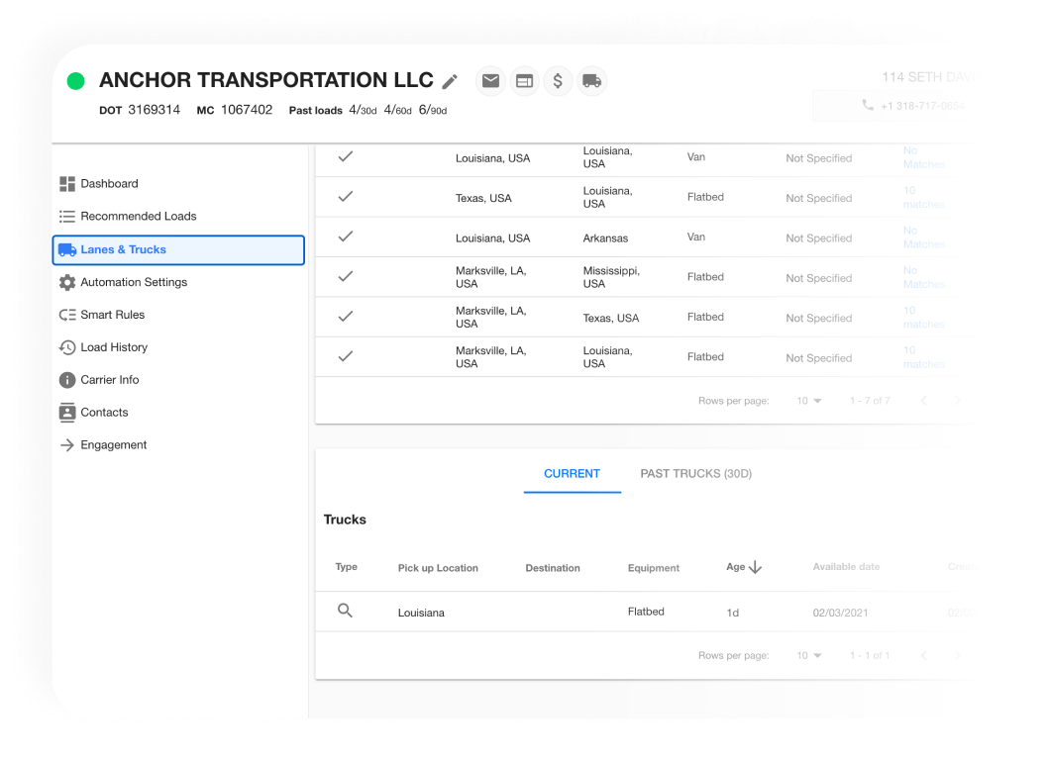Click the carrier phone number
Screen dimensions: 1050x760
910,106
